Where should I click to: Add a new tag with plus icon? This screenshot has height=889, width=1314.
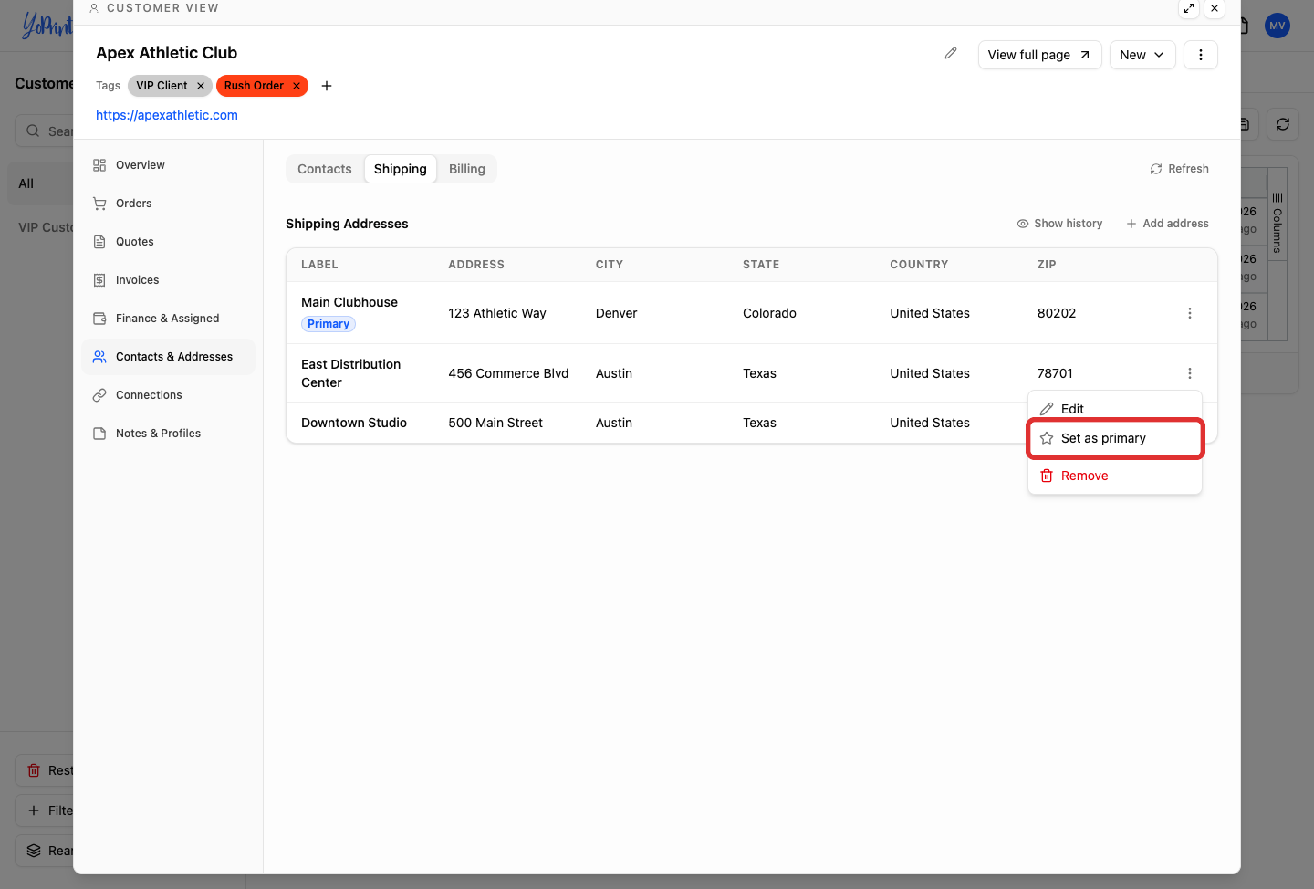click(327, 86)
